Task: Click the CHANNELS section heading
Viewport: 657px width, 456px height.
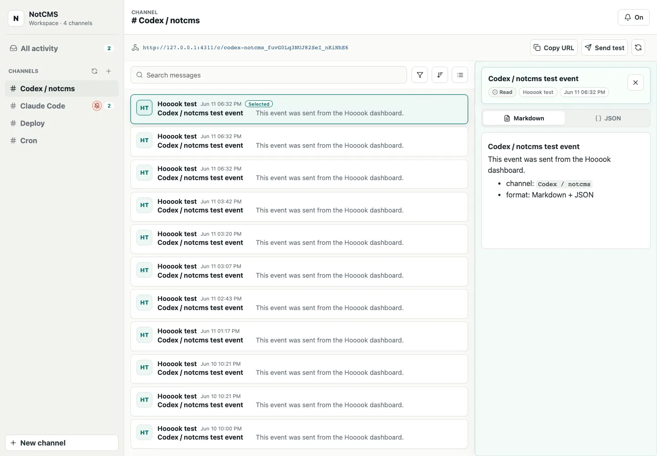Action: point(23,71)
